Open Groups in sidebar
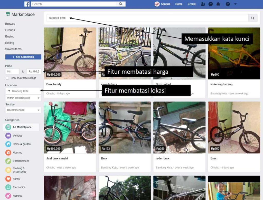 (x=10, y=30)
